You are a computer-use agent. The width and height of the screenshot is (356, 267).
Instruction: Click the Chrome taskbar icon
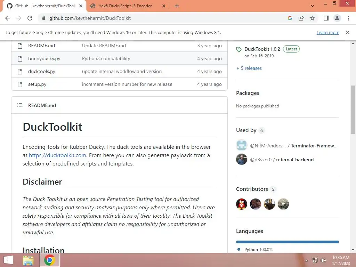point(50,260)
